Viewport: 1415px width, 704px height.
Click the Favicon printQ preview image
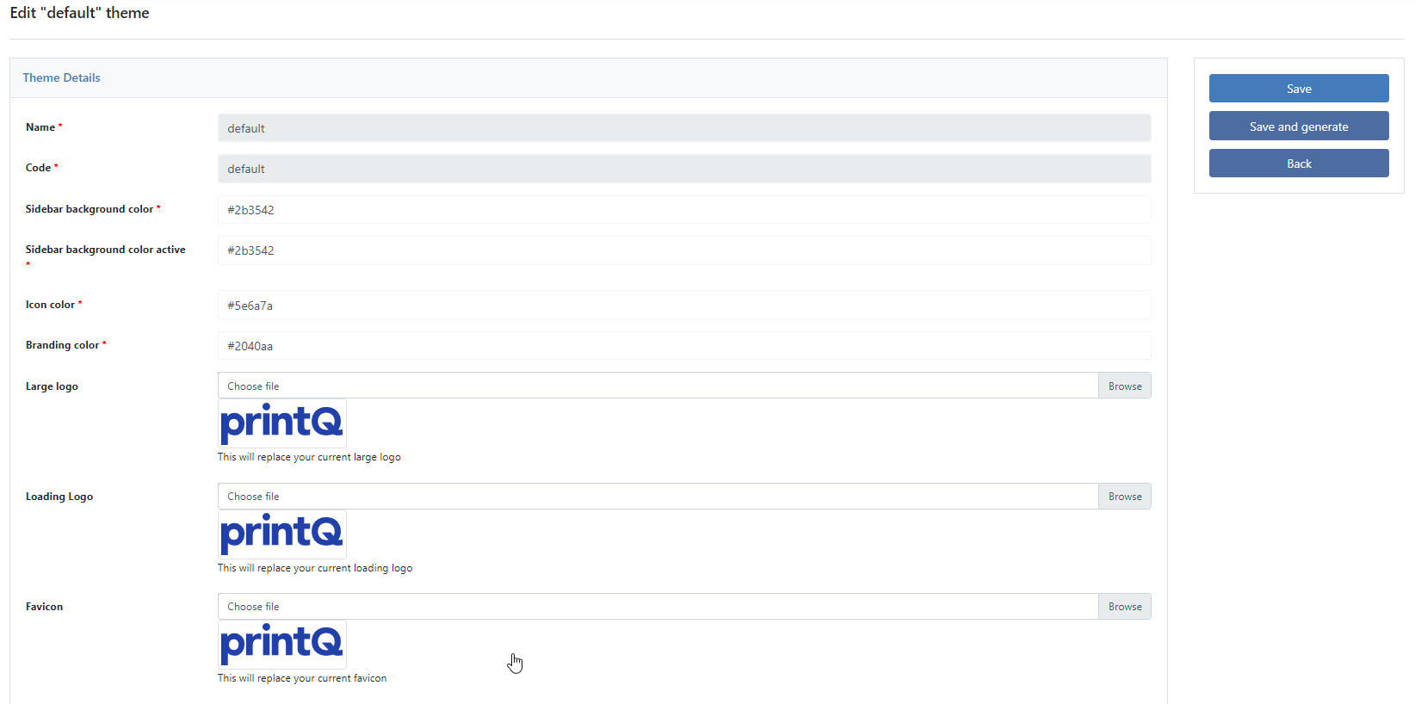click(282, 645)
